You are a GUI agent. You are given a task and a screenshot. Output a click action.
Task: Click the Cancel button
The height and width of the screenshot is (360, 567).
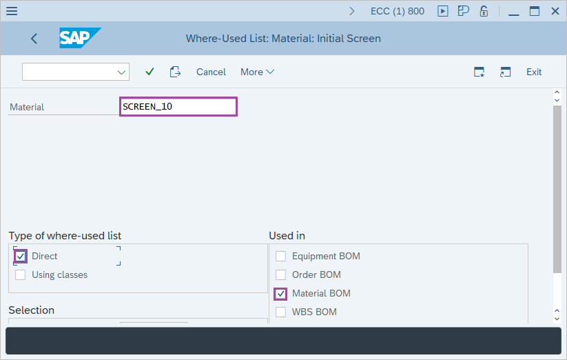pyautogui.click(x=212, y=72)
